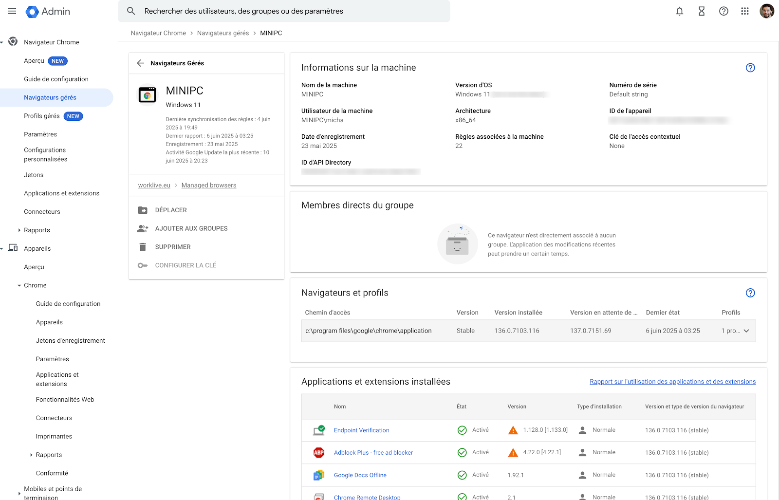Viewport: 779px width, 500px height.
Task: Click the Google Admin logo
Action: point(48,11)
